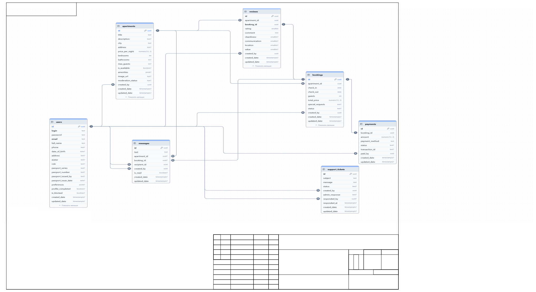The height and width of the screenshot is (292, 536).
Task: Collapse users table via Показать меньше
Action: 69,206
